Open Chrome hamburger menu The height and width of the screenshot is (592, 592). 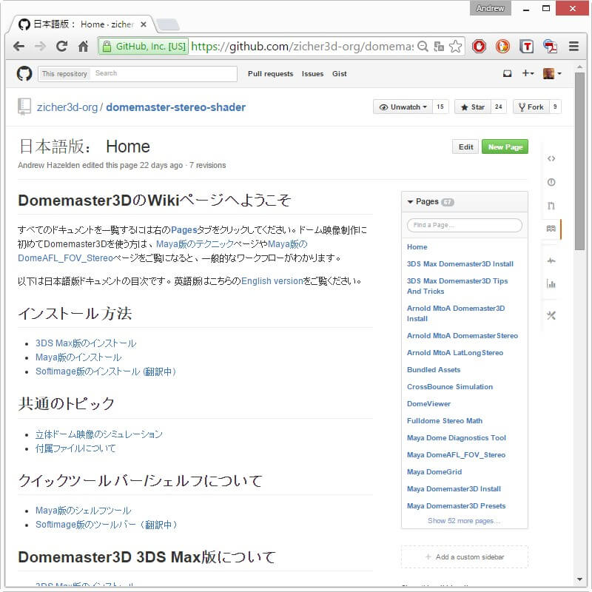point(574,47)
